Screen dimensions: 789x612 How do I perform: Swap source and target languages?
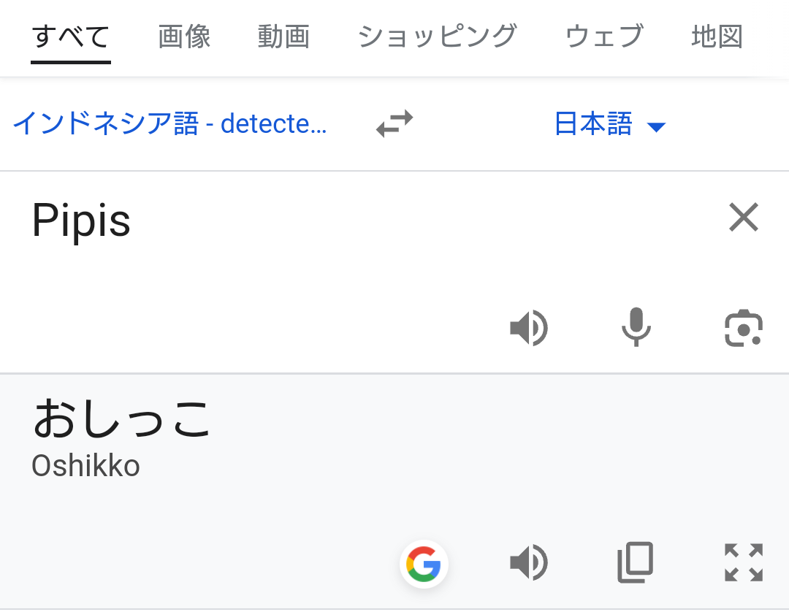(x=394, y=123)
